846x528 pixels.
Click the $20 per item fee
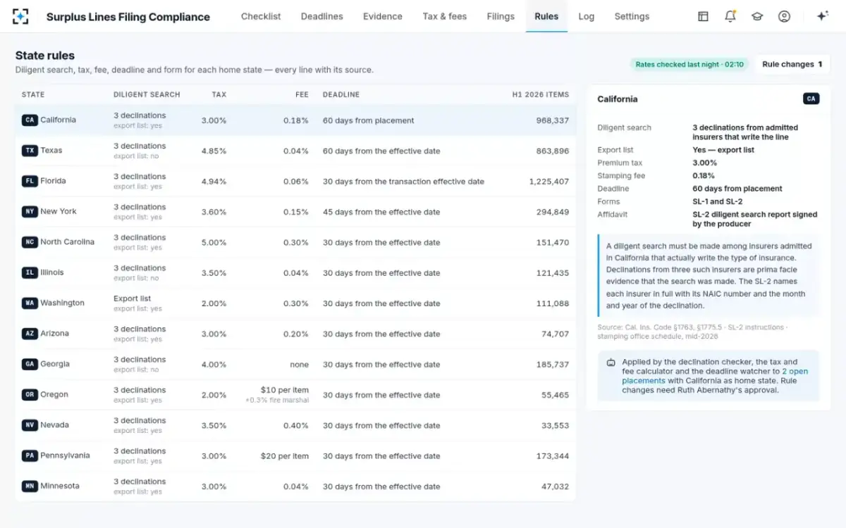point(285,456)
